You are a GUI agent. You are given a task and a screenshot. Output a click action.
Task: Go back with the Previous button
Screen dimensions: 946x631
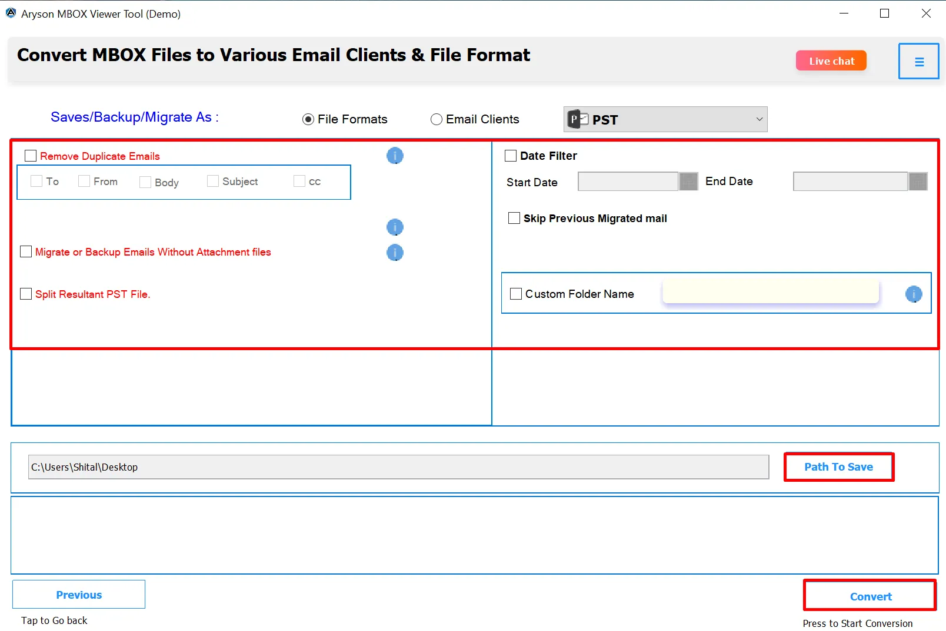point(79,595)
